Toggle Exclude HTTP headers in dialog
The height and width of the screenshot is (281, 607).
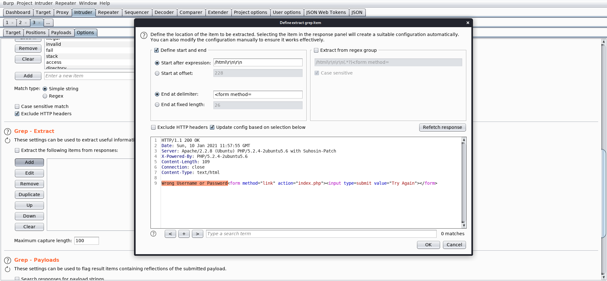tap(153, 127)
